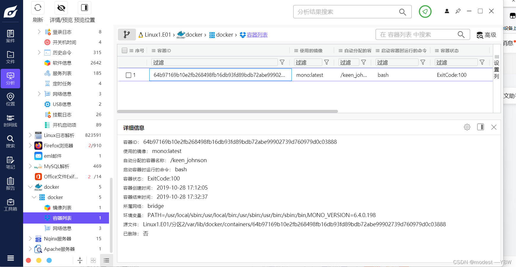Collapse the docker tree node
516x267 pixels.
[x=30, y=187]
